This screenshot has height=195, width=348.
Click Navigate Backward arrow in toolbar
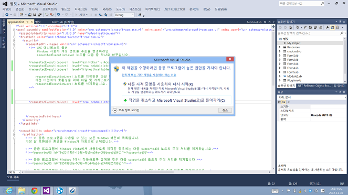(x=7, y=15)
